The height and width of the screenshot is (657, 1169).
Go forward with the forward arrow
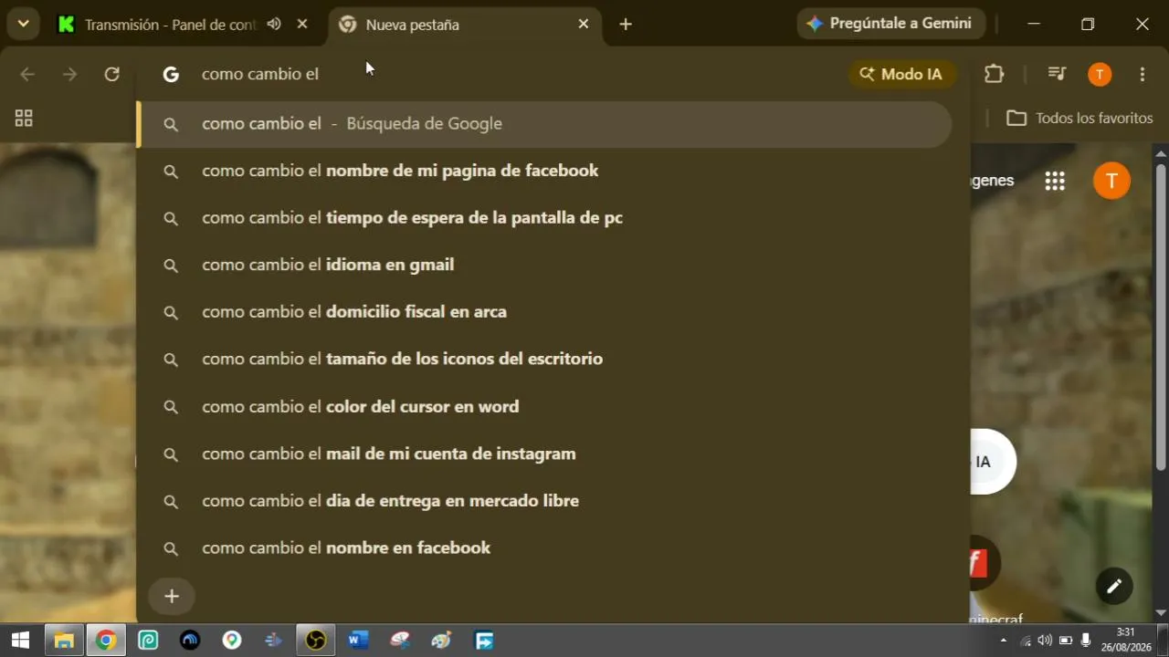point(70,74)
